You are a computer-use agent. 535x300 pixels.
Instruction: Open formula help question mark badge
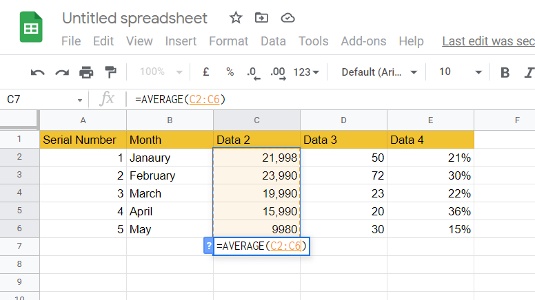point(208,246)
